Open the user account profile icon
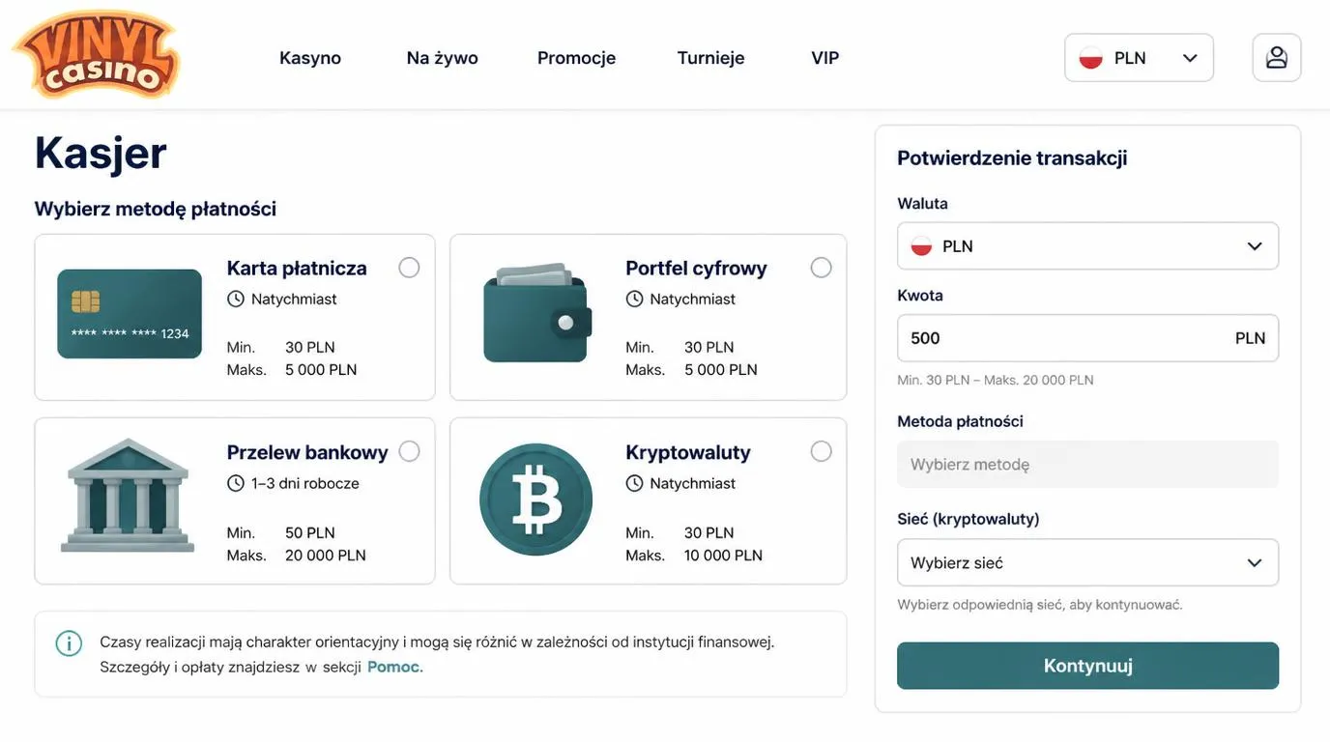This screenshot has width=1330, height=742. tap(1277, 58)
